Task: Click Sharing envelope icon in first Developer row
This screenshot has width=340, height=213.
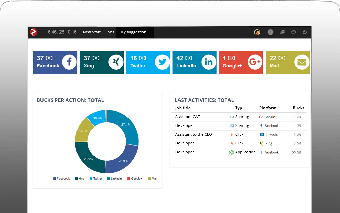Action: pos(232,126)
